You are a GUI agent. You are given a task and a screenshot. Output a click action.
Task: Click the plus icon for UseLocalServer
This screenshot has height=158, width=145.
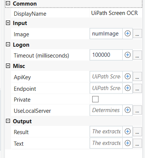128,110
